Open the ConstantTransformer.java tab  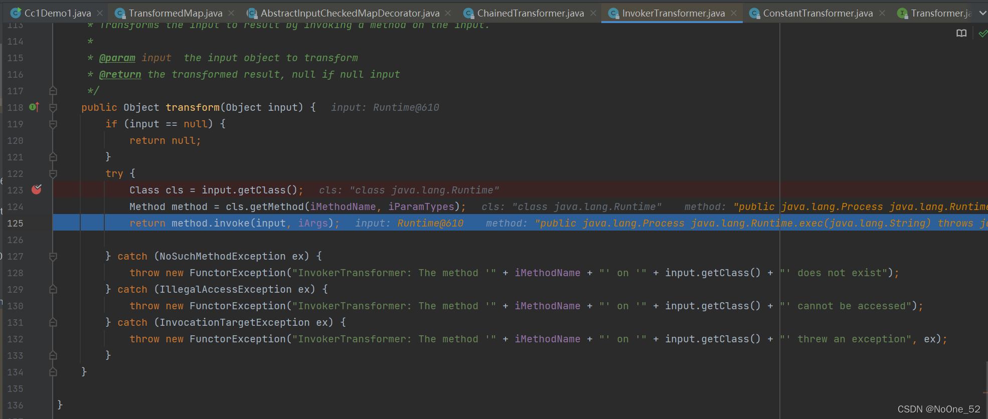point(817,13)
